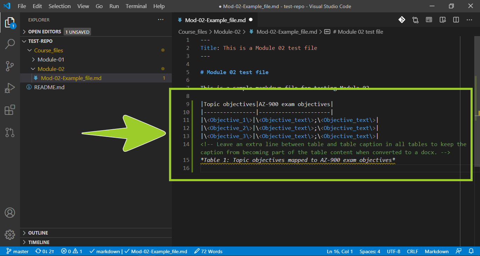Change line ending via CRLF
The image size is (480, 256).
click(x=413, y=251)
